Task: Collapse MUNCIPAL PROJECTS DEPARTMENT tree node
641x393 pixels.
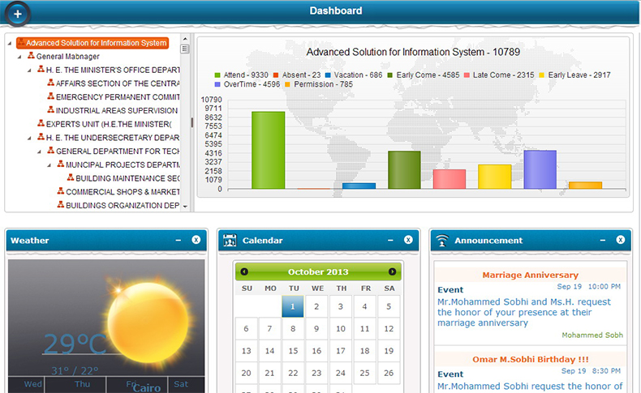Action: [x=49, y=164]
